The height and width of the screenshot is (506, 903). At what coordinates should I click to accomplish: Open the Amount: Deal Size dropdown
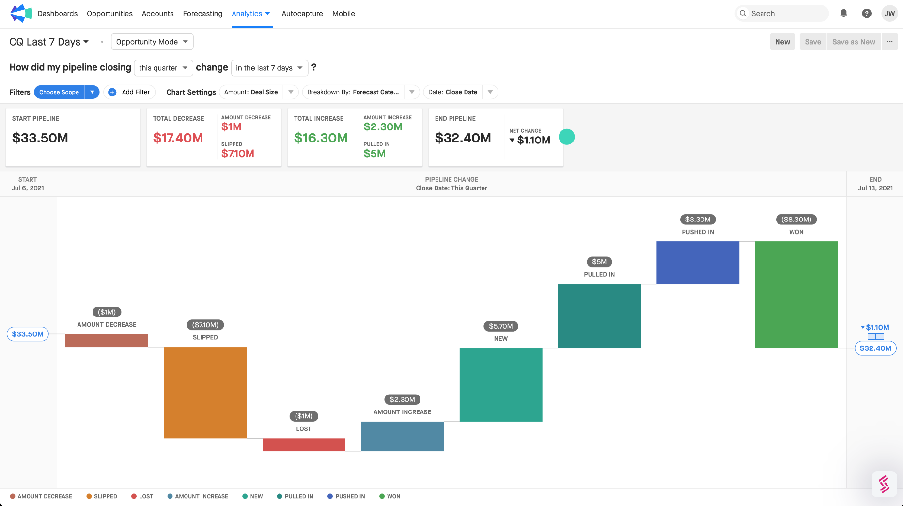click(259, 92)
